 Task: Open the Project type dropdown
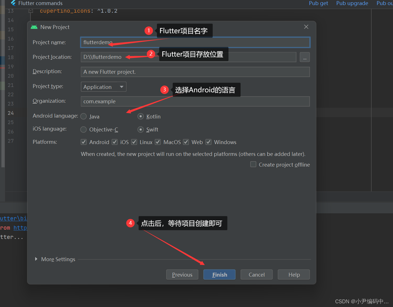click(103, 87)
